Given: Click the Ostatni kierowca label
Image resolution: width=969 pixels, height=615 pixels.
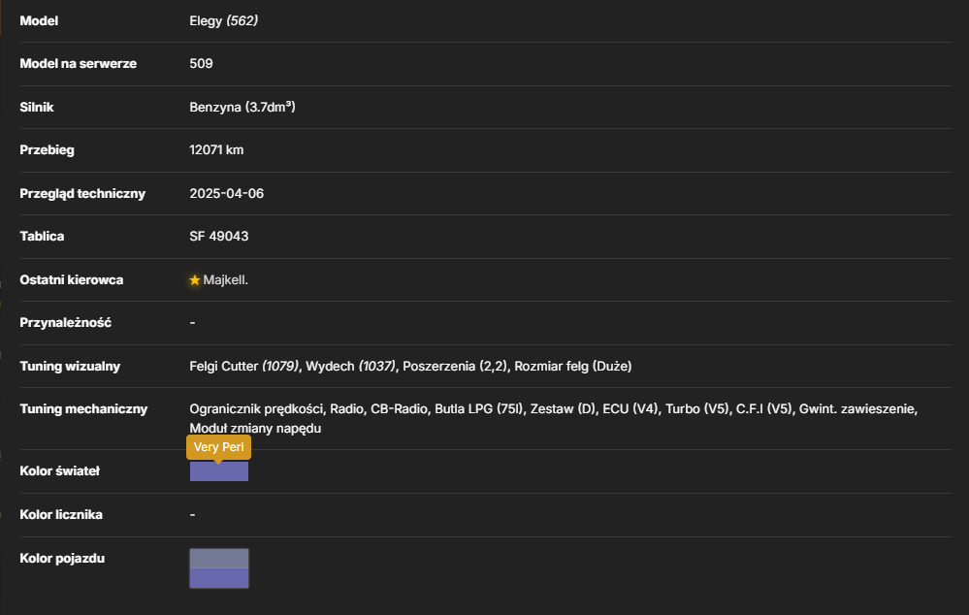Looking at the screenshot, I should click(x=72, y=280).
